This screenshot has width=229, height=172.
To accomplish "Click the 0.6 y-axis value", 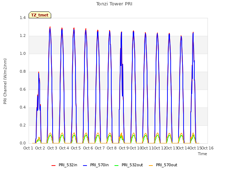I will point(23,90).
